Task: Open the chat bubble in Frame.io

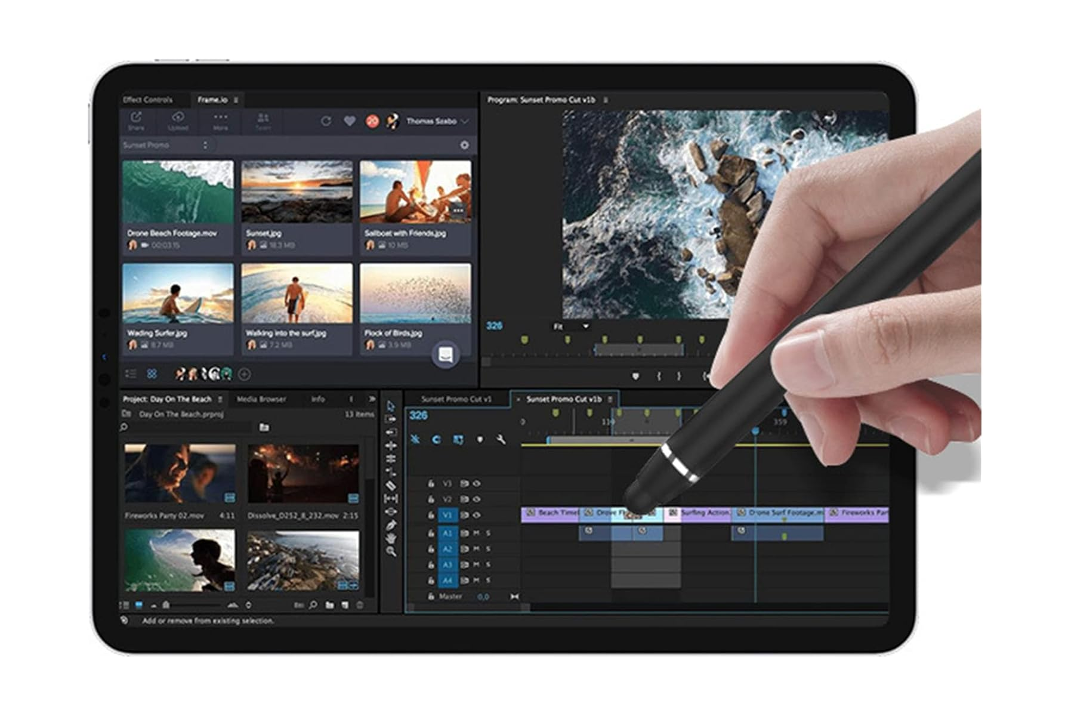Action: pyautogui.click(x=446, y=355)
